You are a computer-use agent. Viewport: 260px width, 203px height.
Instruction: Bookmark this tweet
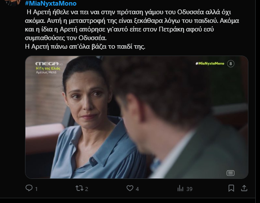pyautogui.click(x=231, y=188)
